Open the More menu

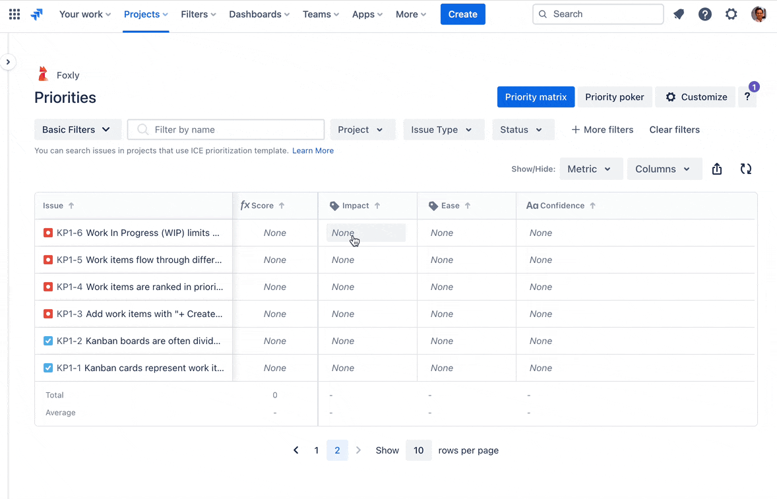coord(411,15)
